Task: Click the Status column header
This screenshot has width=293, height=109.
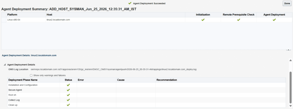Action: click(x=68, y=80)
